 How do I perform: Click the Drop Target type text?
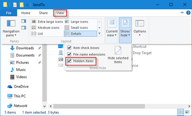click(142, 53)
